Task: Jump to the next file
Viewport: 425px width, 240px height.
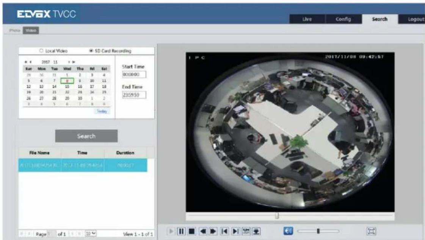Action: coord(235,231)
